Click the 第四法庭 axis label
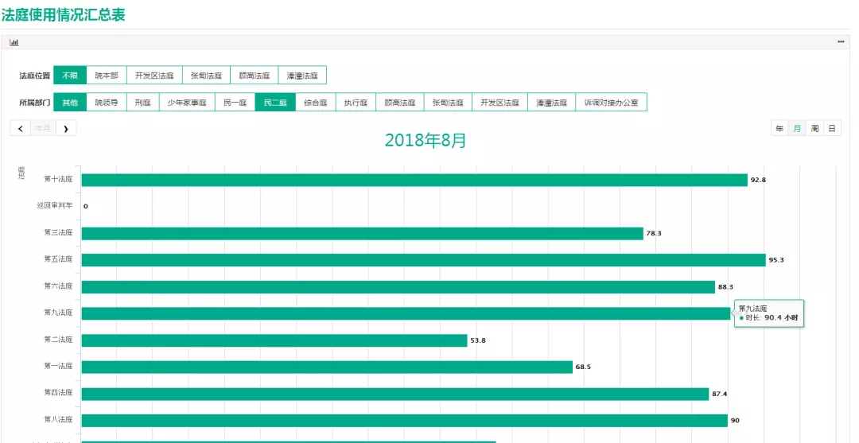This screenshot has height=443, width=859. (59, 393)
